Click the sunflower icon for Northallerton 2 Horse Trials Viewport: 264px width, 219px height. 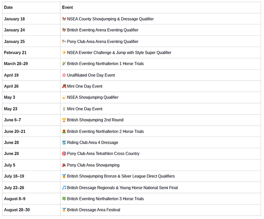[x=64, y=131]
